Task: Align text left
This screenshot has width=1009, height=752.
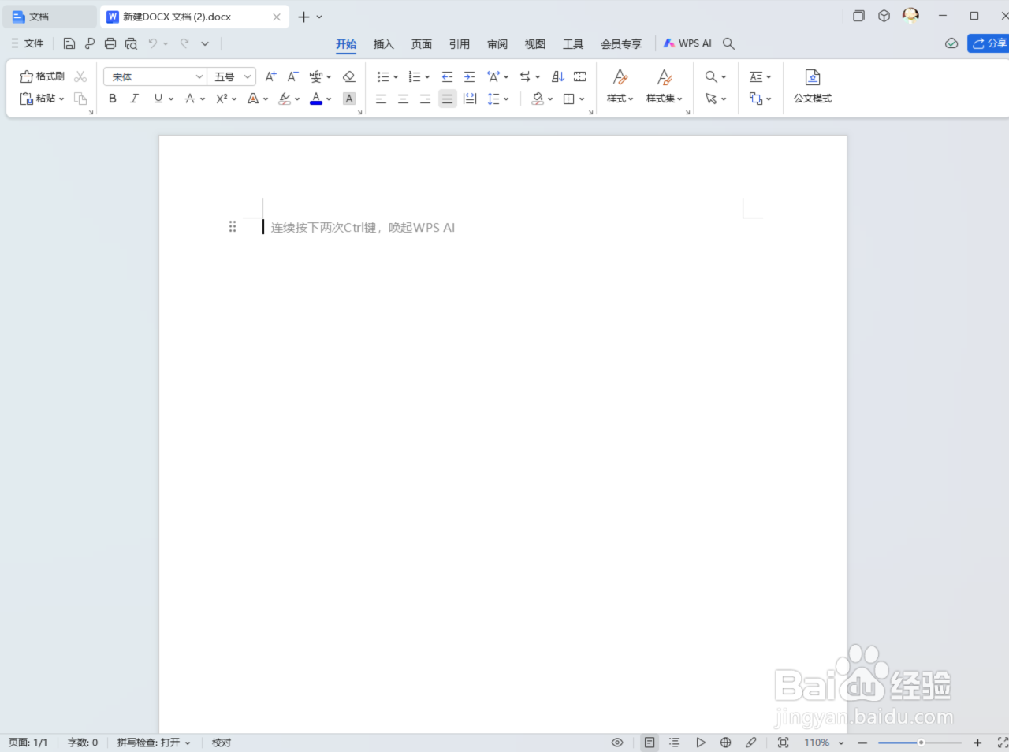Action: (x=381, y=99)
